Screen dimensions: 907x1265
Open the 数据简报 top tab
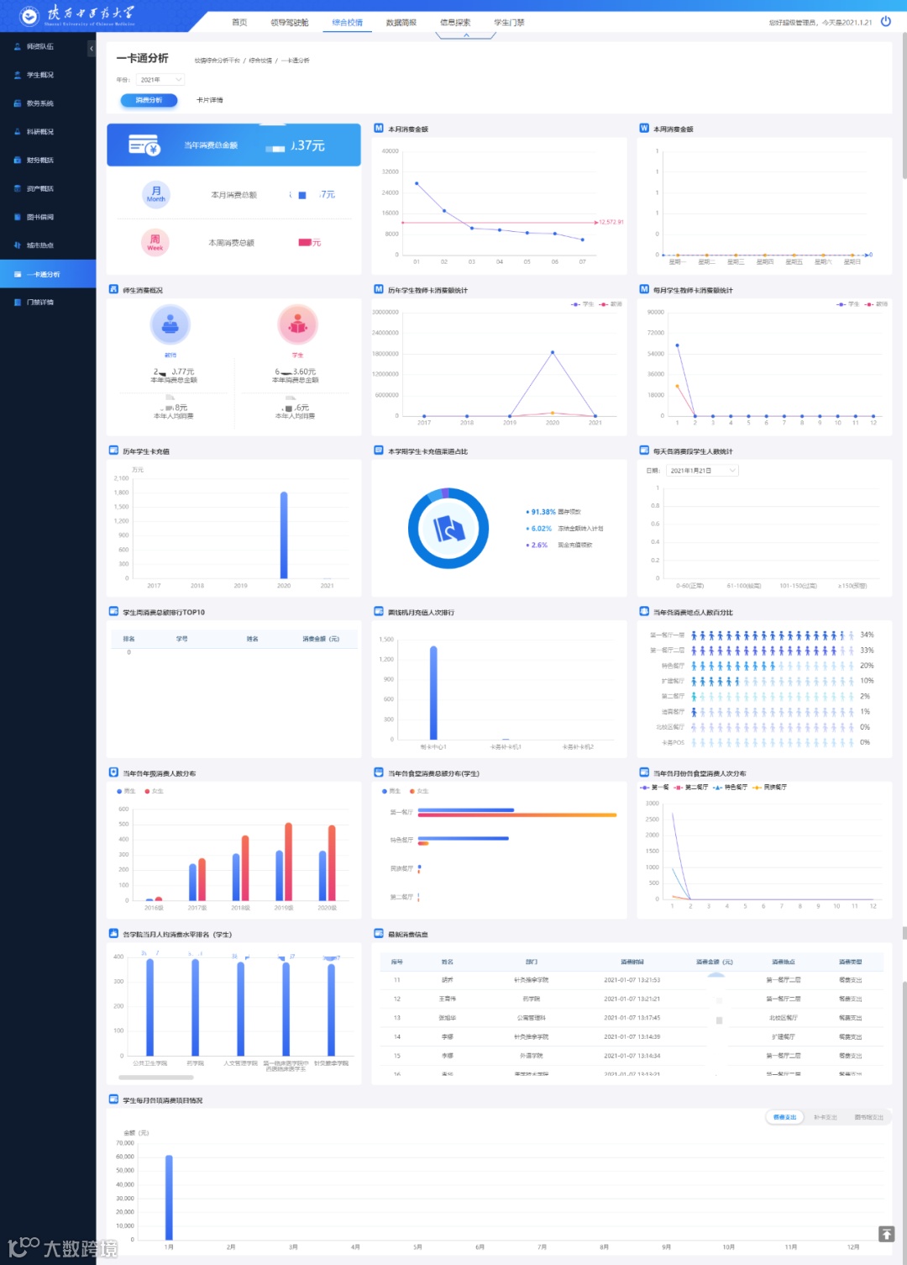click(401, 23)
